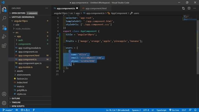Split the editor to the right
This screenshot has width=199, height=112.
[x=189, y=8]
